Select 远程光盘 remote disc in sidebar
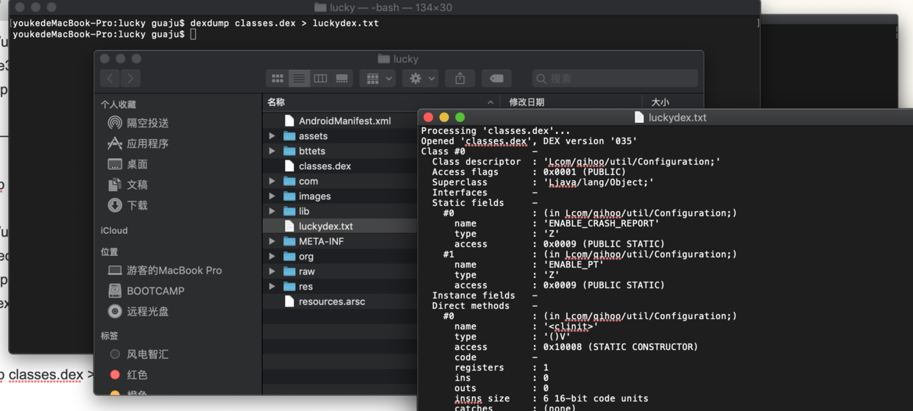913x411 pixels. pos(138,312)
